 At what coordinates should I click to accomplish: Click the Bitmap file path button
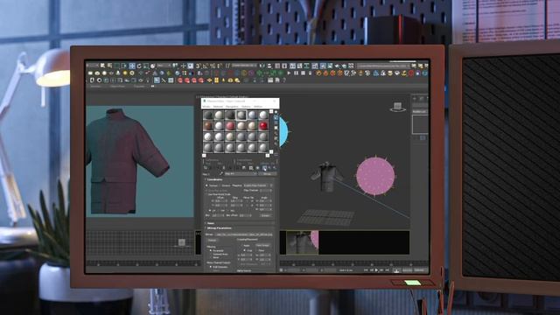click(x=243, y=234)
